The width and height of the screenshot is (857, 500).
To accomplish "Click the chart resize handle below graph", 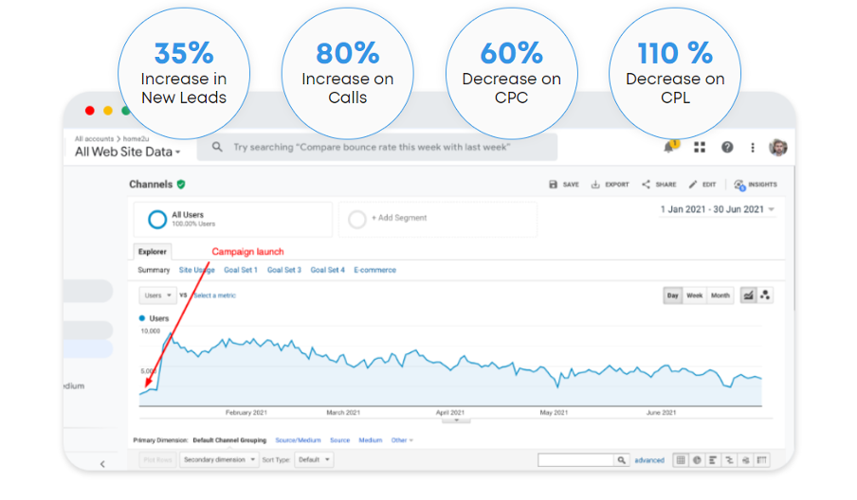I will (456, 420).
